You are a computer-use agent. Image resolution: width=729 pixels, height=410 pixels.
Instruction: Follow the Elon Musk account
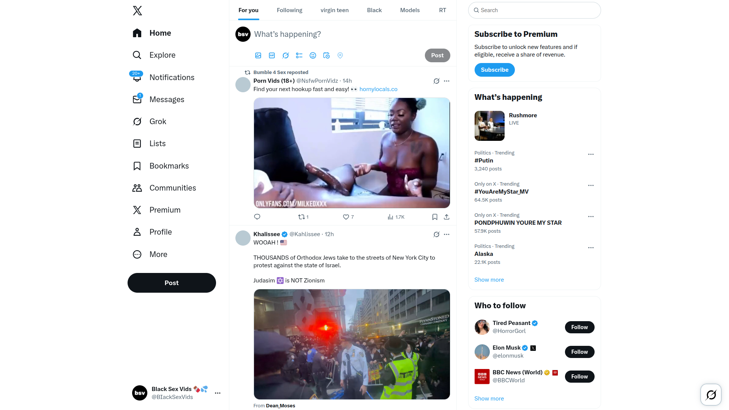click(x=579, y=352)
